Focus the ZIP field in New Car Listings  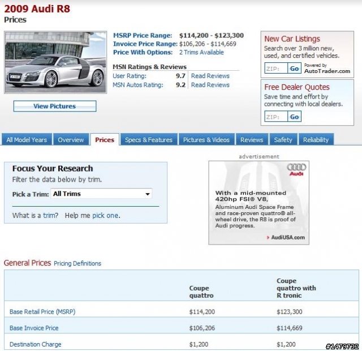[276, 69]
